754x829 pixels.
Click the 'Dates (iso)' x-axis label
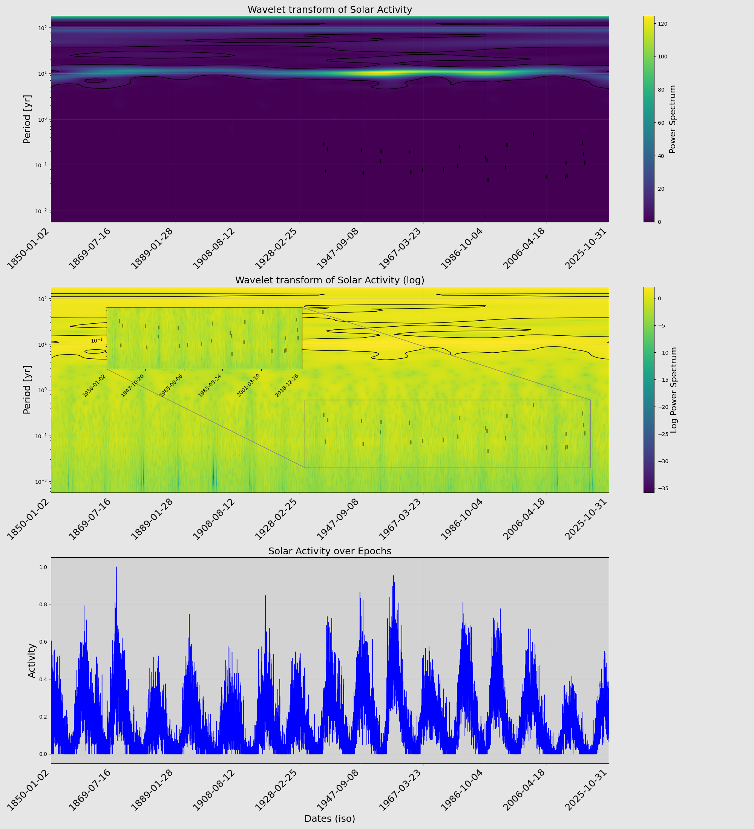pyautogui.click(x=329, y=818)
